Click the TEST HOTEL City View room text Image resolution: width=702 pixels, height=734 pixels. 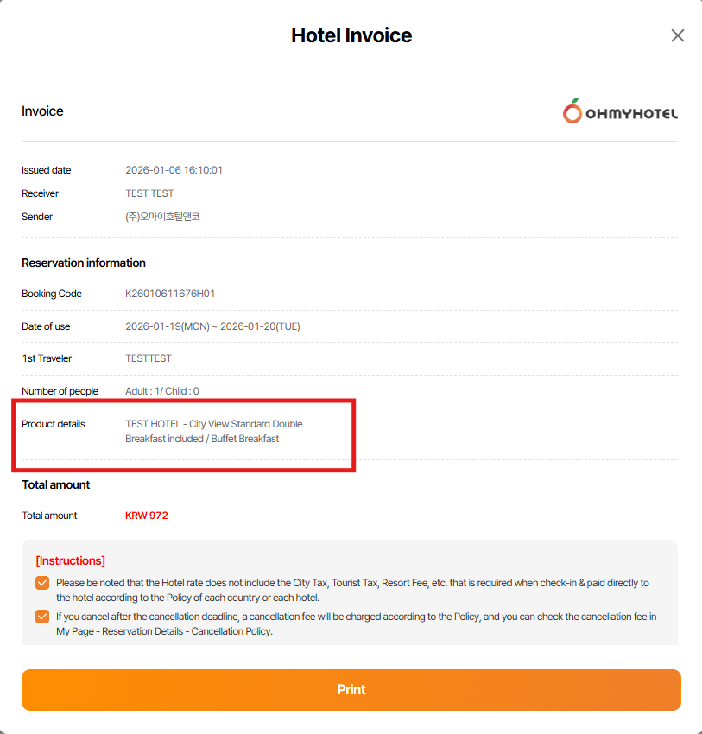tap(214, 424)
